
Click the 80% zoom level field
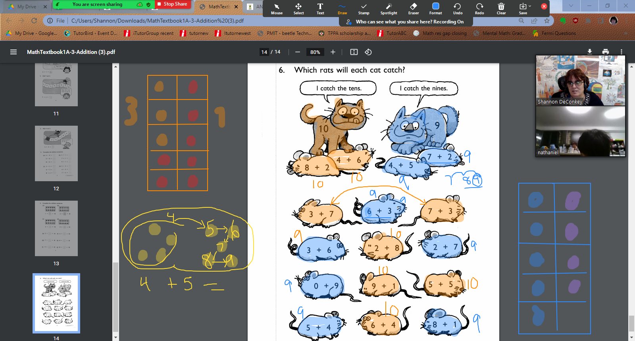[315, 52]
